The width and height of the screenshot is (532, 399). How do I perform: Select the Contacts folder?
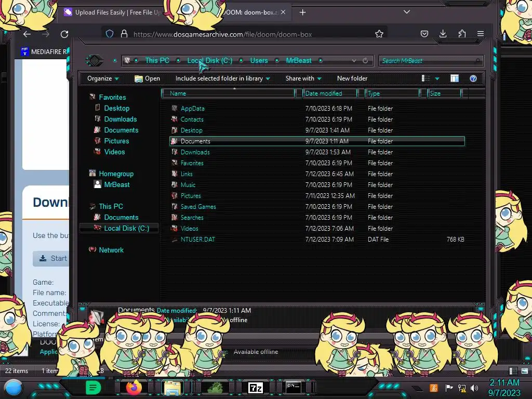192,119
